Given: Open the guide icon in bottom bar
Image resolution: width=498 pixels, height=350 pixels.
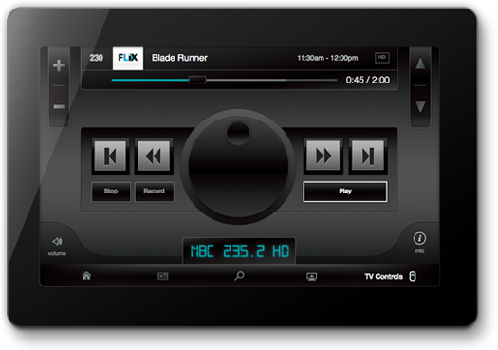Looking at the screenshot, I should pos(163,276).
